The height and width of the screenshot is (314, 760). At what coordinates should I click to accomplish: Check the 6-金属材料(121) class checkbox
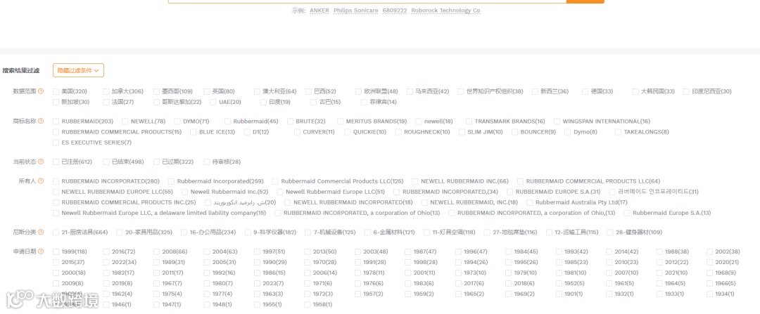pyautogui.click(x=367, y=233)
